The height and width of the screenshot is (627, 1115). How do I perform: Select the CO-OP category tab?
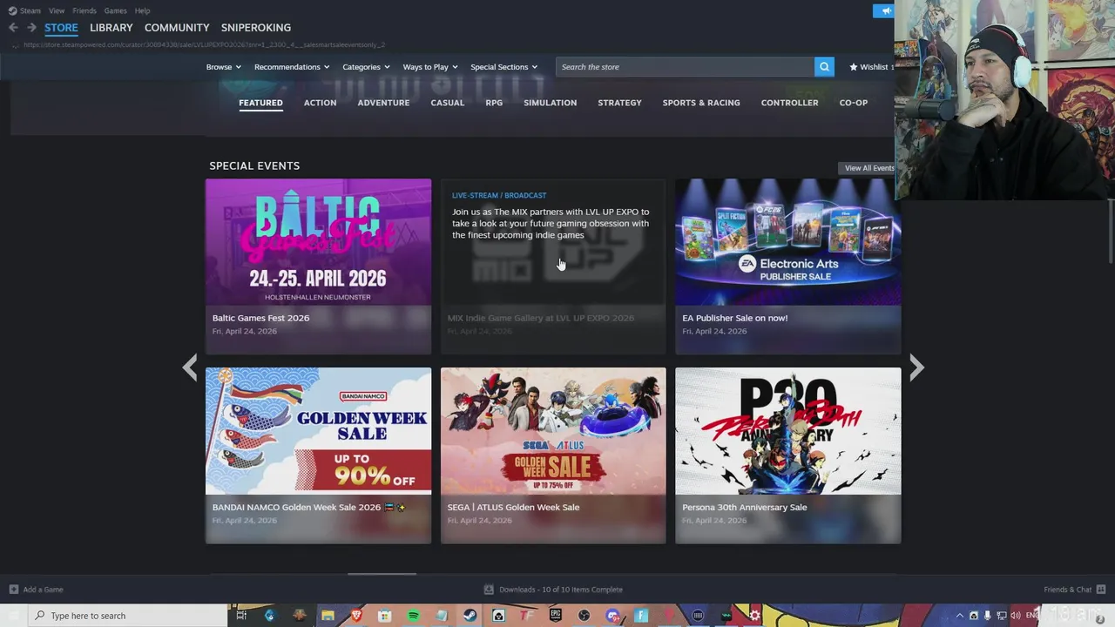pos(854,103)
